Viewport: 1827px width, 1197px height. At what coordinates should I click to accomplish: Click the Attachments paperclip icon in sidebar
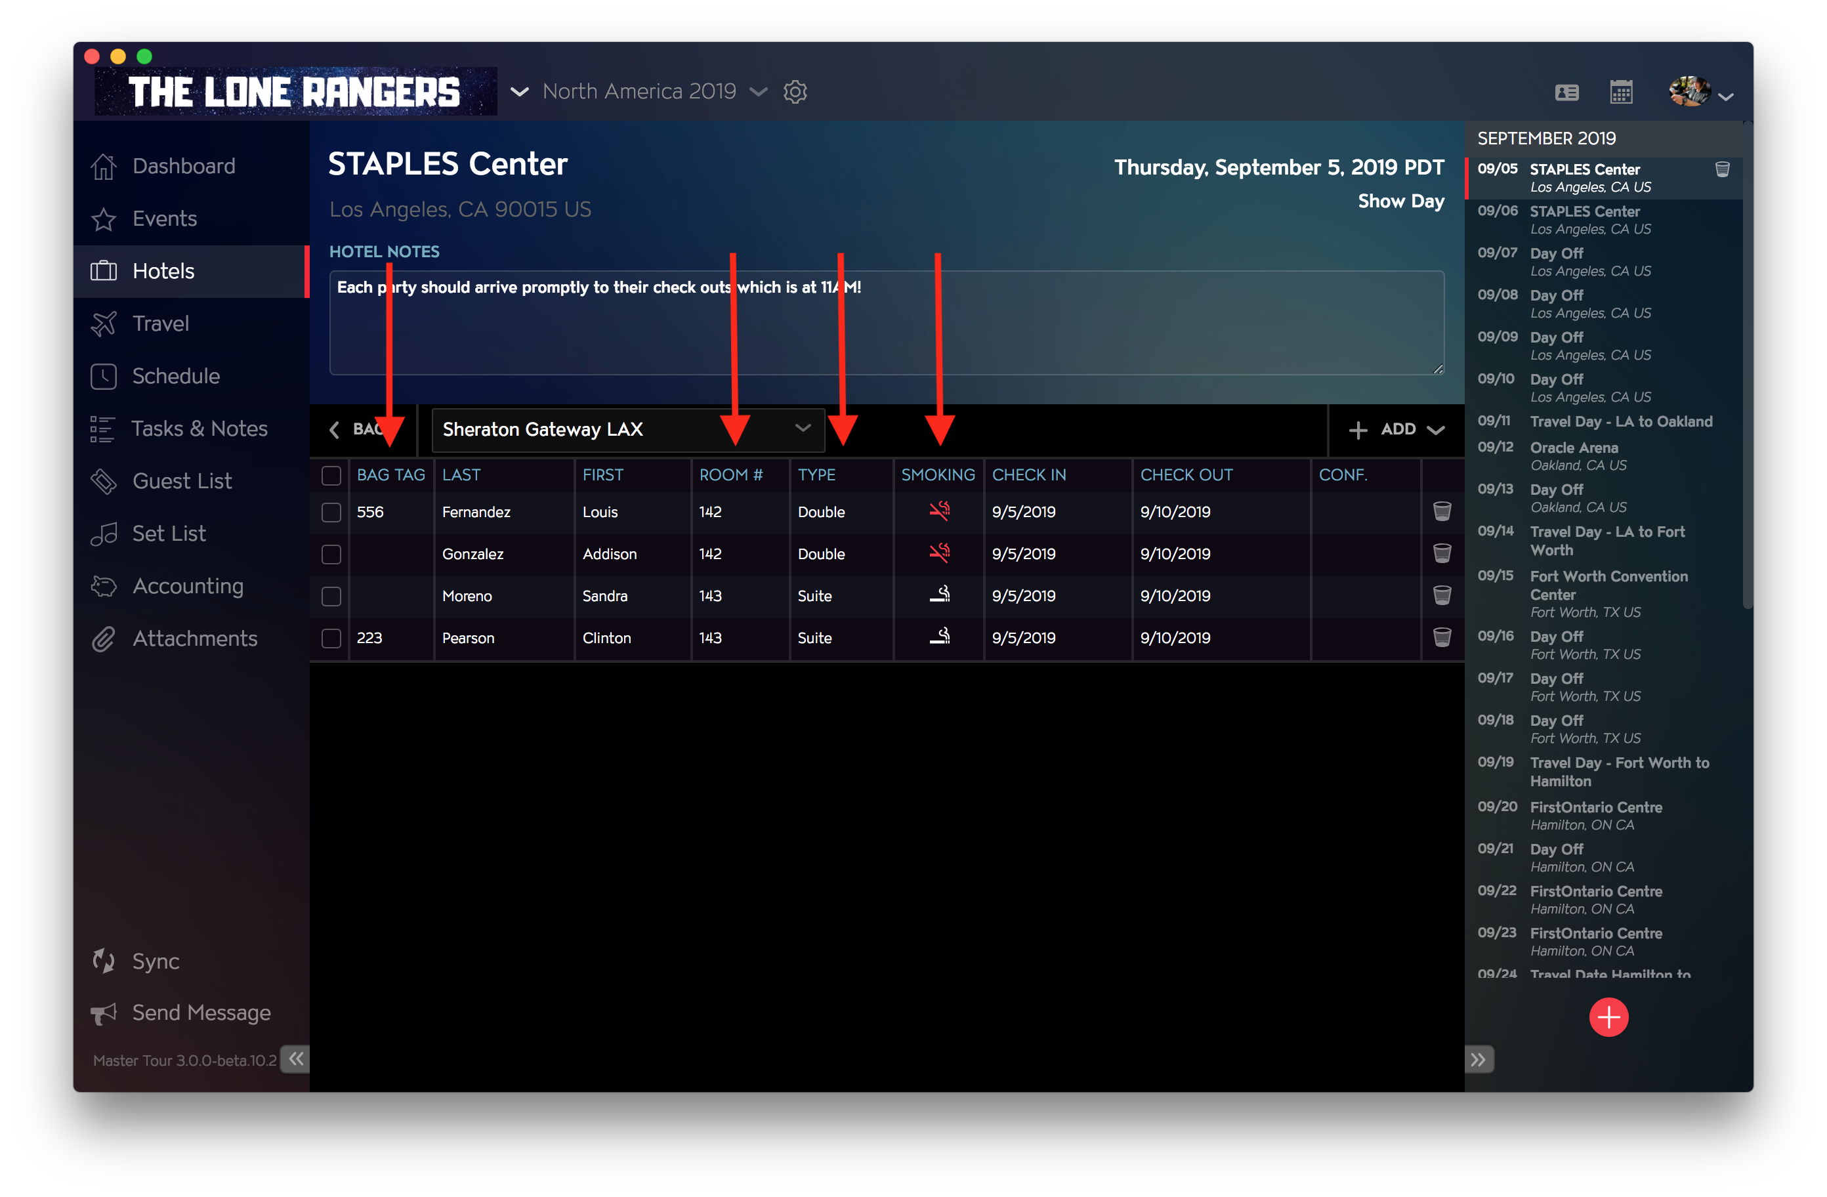coord(104,639)
